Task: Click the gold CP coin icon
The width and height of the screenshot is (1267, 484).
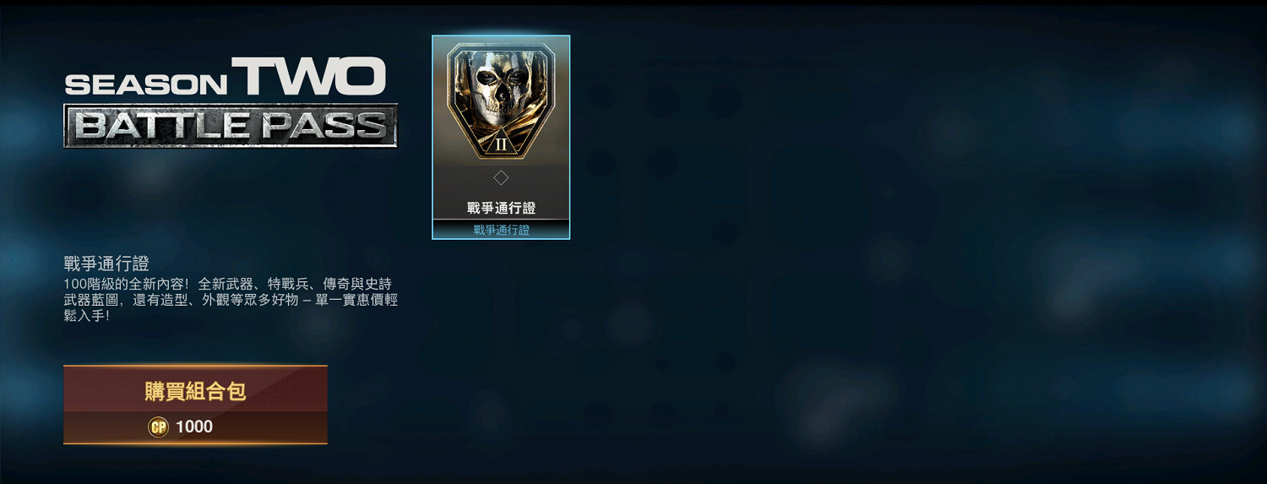Action: pos(158,427)
